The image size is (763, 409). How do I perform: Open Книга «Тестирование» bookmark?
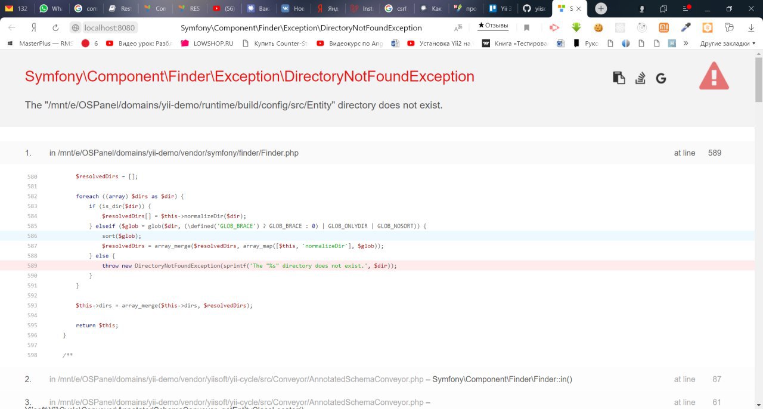[x=515, y=43]
